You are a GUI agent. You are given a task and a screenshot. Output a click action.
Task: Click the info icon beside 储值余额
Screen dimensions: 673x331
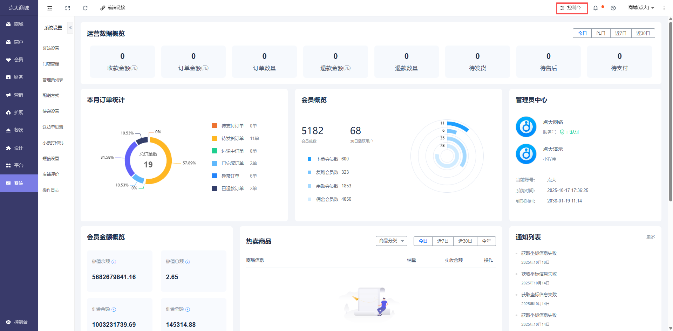click(x=114, y=262)
